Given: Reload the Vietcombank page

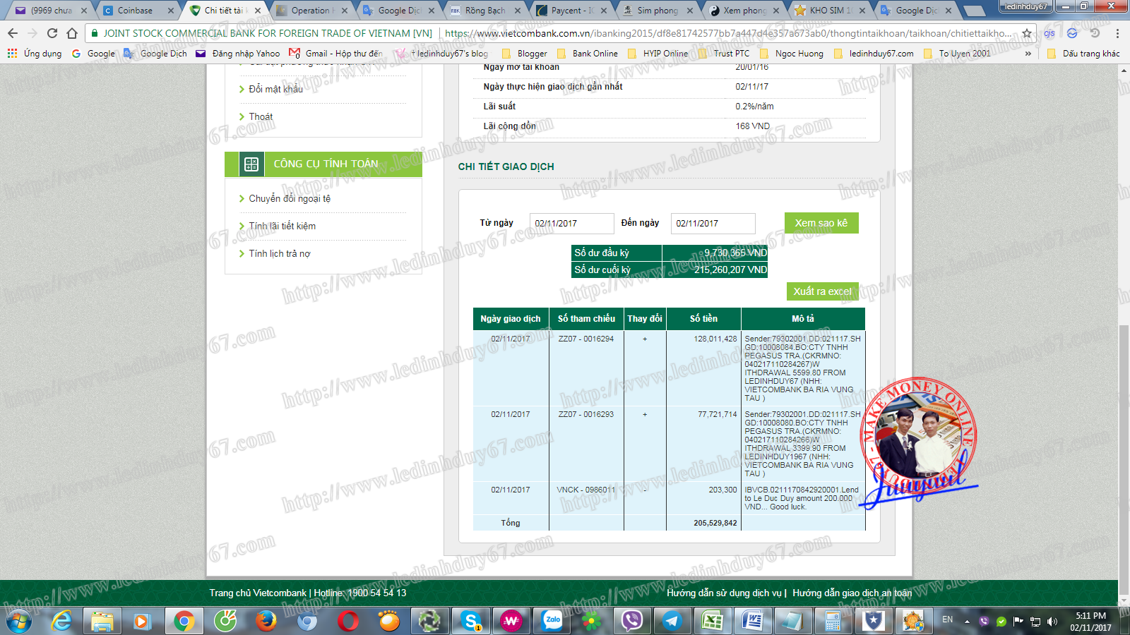Looking at the screenshot, I should click(x=52, y=33).
